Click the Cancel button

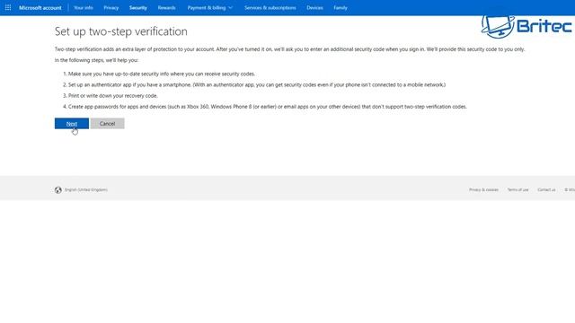108,124
